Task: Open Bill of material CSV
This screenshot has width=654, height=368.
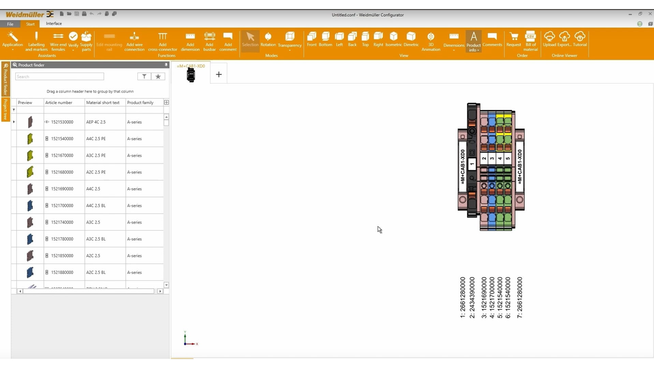Action: coord(531,41)
